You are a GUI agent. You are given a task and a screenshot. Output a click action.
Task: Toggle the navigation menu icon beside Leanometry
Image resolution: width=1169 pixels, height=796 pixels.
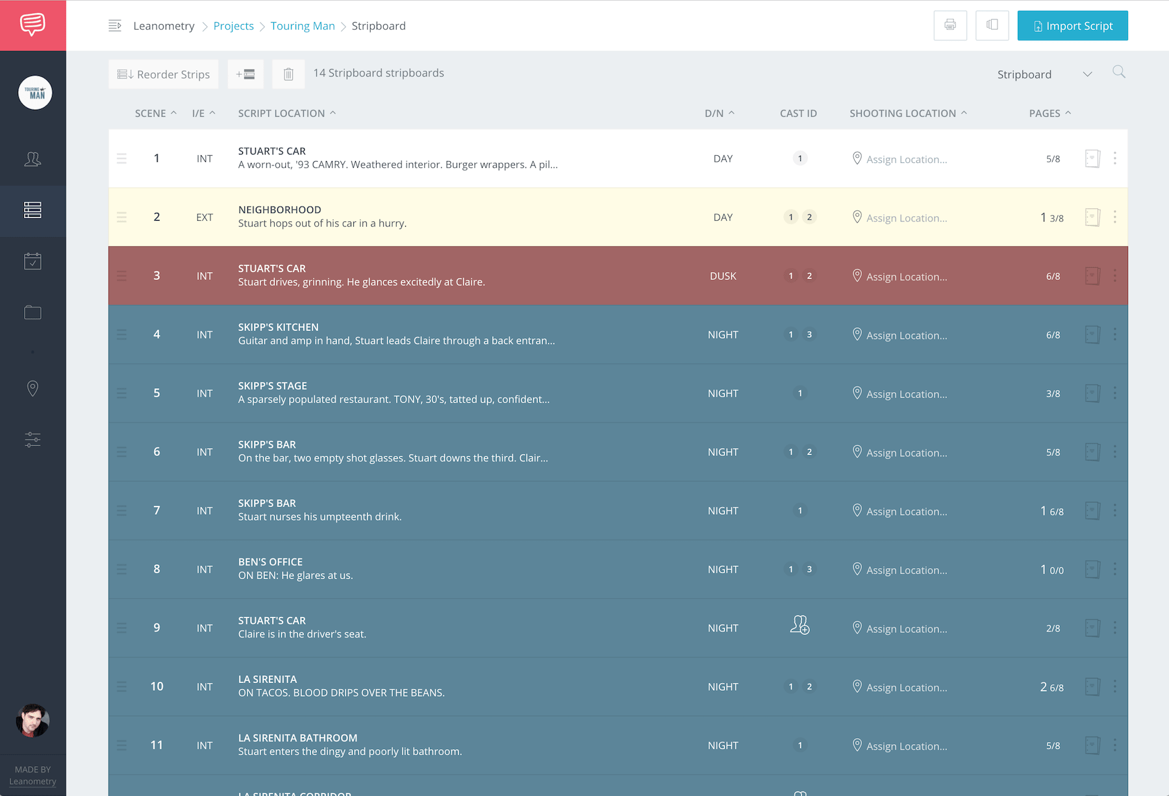(x=115, y=26)
